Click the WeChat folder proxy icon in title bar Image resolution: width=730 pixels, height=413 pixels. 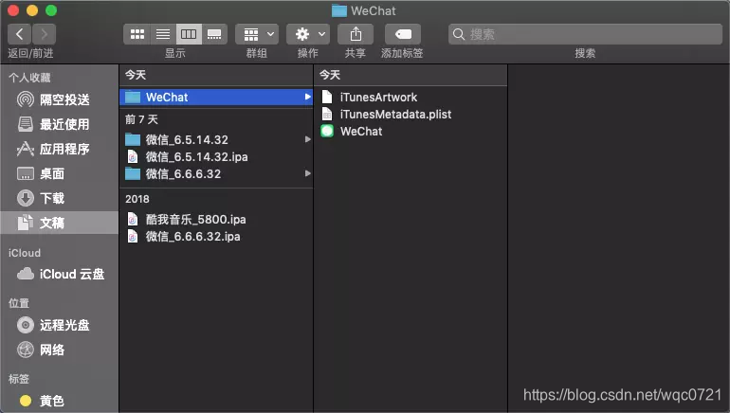pos(339,10)
